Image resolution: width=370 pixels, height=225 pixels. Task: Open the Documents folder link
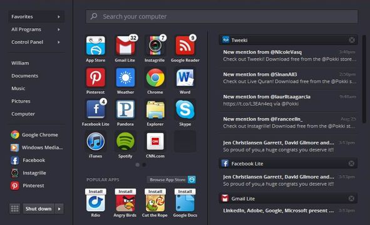[25, 76]
